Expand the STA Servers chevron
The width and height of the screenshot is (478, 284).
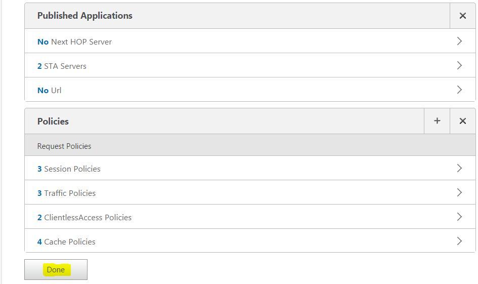[459, 65]
